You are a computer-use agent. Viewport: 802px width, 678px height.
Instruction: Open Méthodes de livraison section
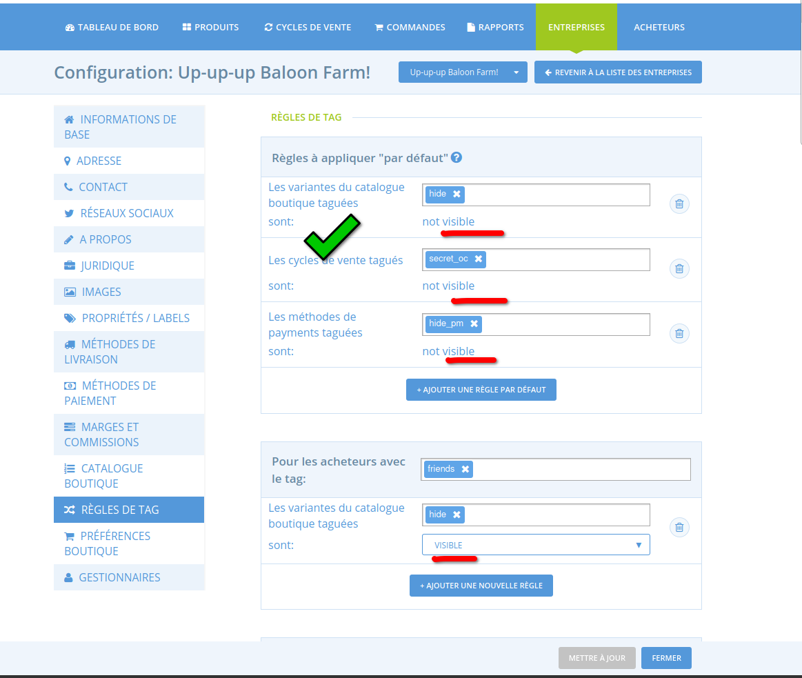pos(129,352)
